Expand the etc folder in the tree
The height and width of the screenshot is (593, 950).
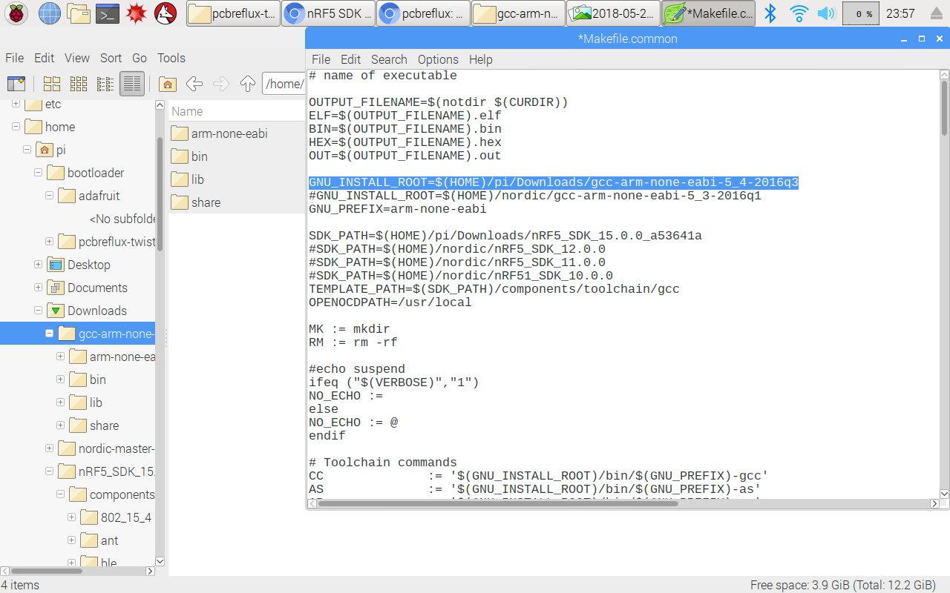(16, 104)
